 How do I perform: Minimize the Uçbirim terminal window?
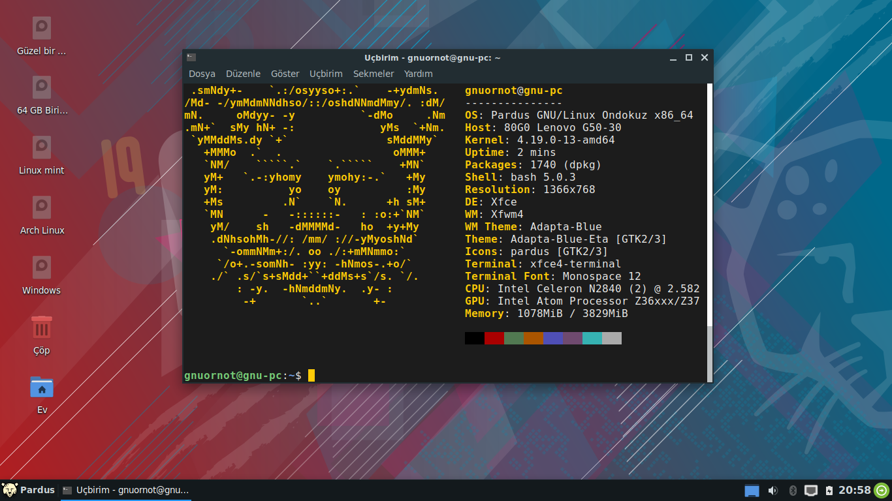click(673, 57)
